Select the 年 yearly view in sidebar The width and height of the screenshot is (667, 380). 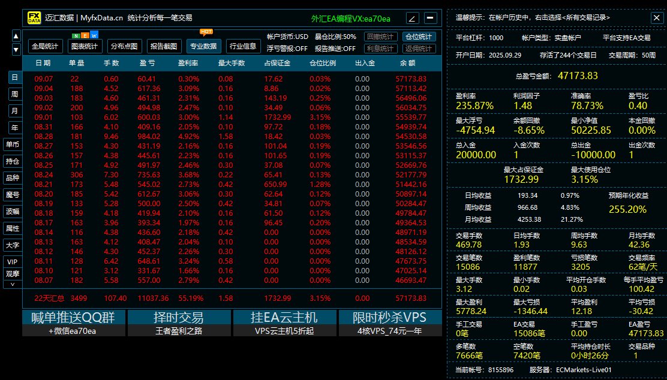(x=14, y=128)
